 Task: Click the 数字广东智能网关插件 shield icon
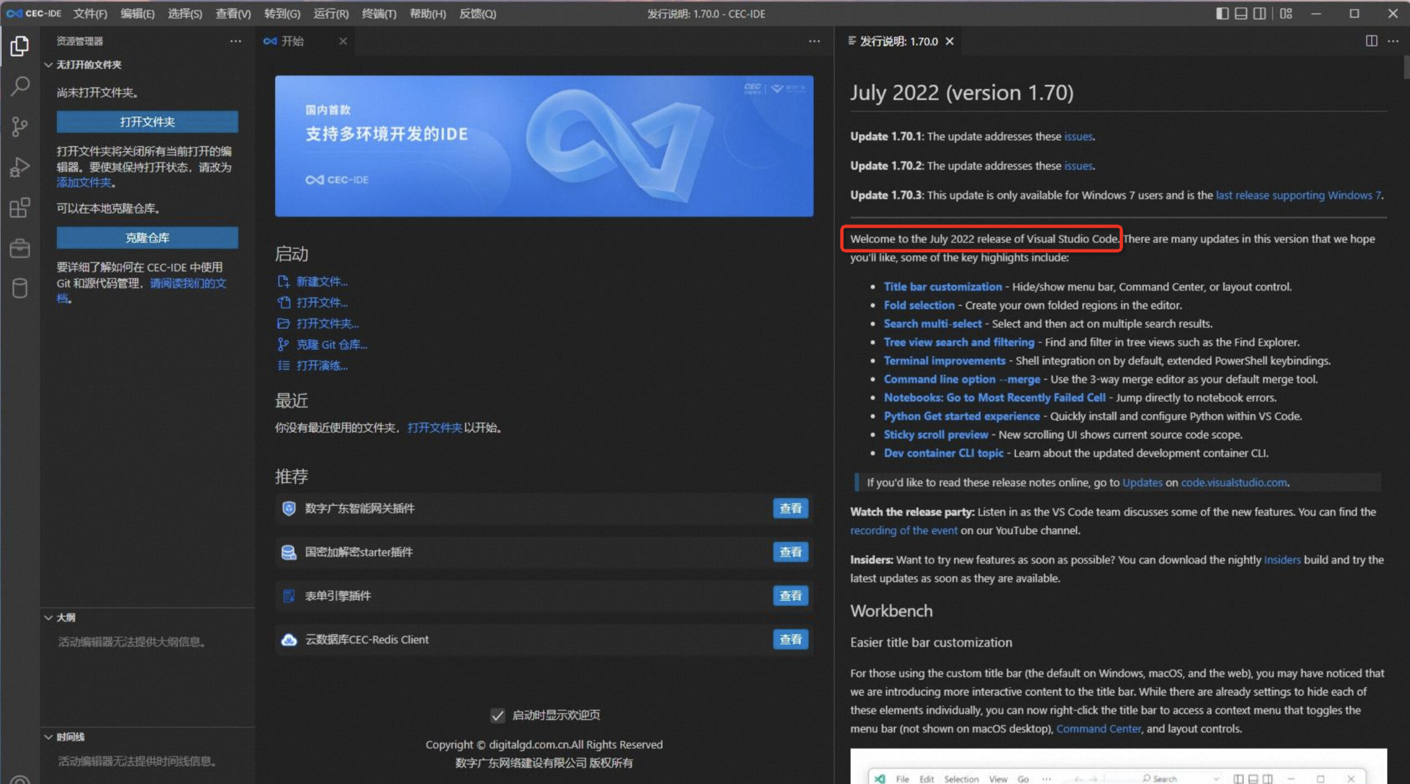(x=289, y=508)
